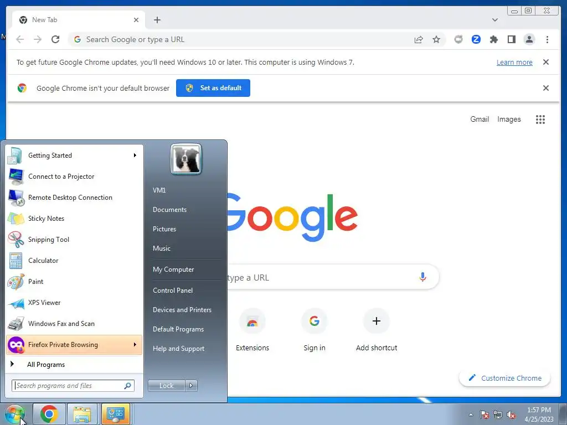Click the Lock button

click(x=166, y=386)
